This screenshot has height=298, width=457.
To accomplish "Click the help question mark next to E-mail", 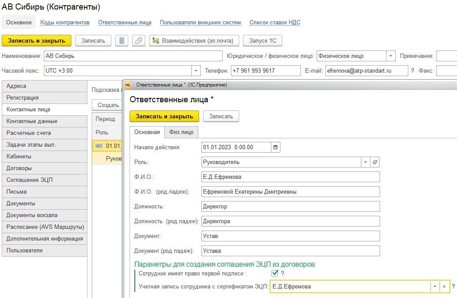I will (412, 70).
